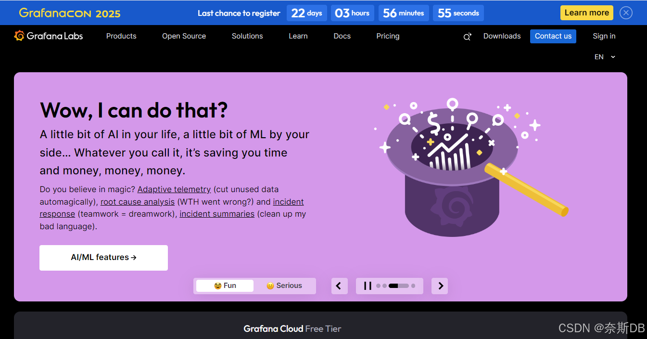Viewport: 647px width, 339px height.
Task: Expand the EN language dropdown
Action: pyautogui.click(x=605, y=57)
